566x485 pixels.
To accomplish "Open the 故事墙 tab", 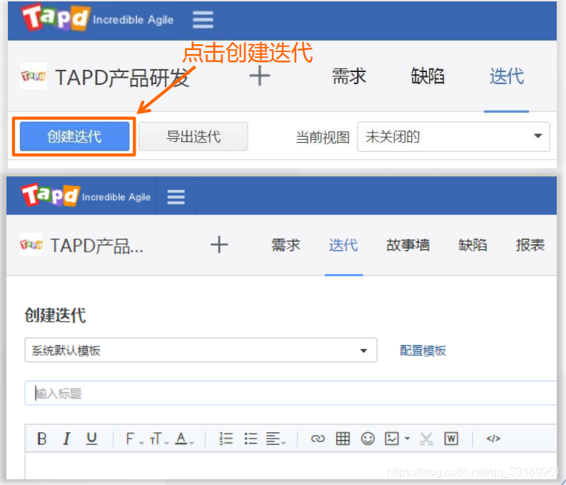I will [x=408, y=245].
